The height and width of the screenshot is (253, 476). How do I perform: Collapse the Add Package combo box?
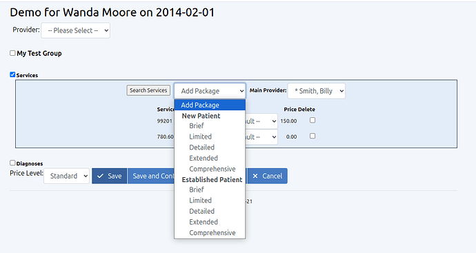click(210, 91)
